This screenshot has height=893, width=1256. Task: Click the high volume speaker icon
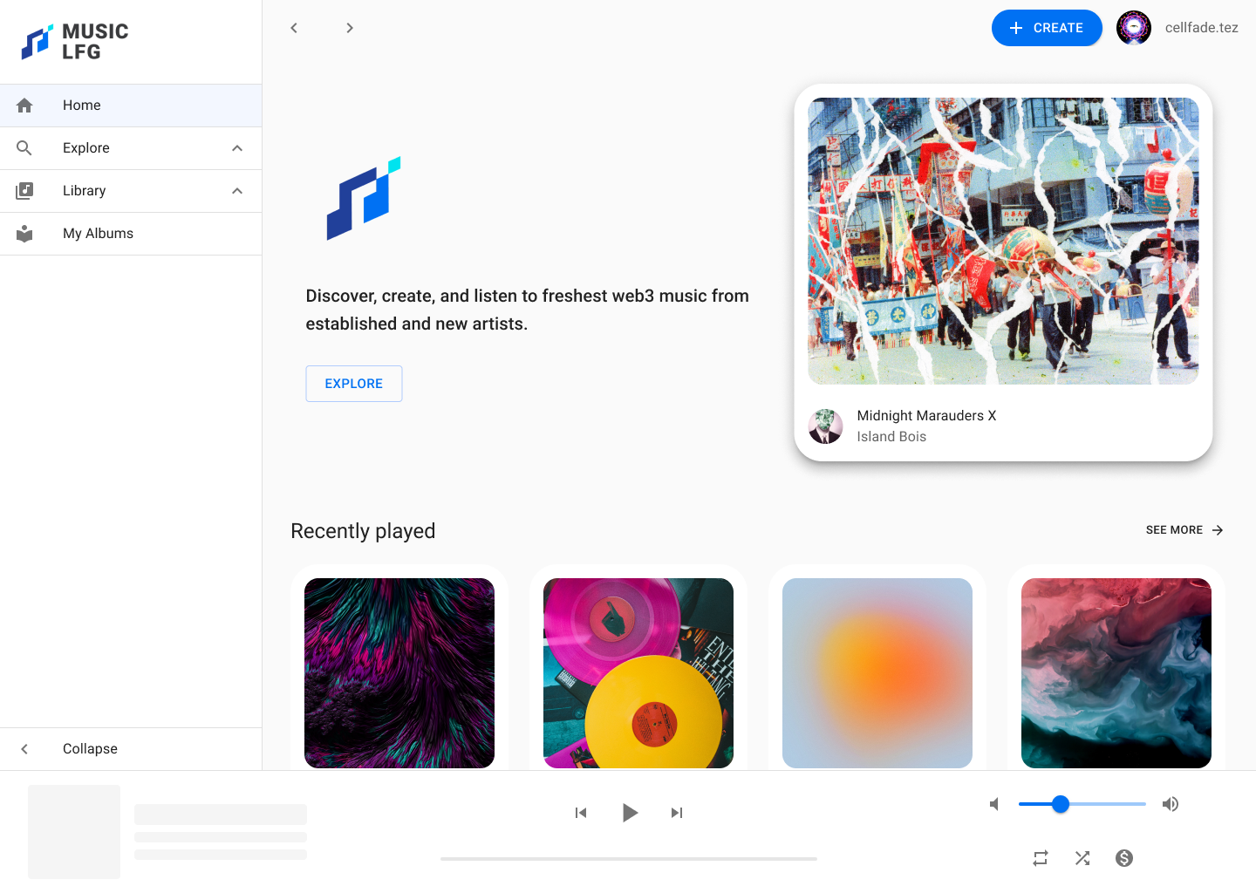click(x=1171, y=804)
